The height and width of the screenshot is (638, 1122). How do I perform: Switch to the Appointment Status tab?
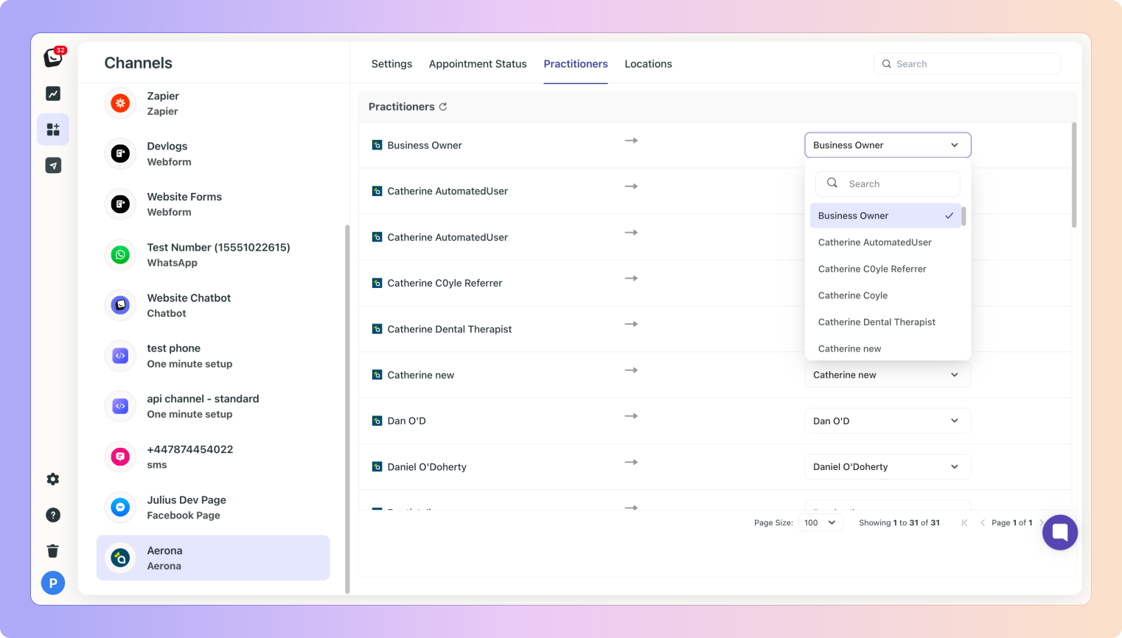pyautogui.click(x=478, y=64)
